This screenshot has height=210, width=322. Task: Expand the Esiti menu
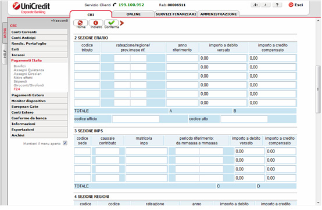tap(39, 49)
